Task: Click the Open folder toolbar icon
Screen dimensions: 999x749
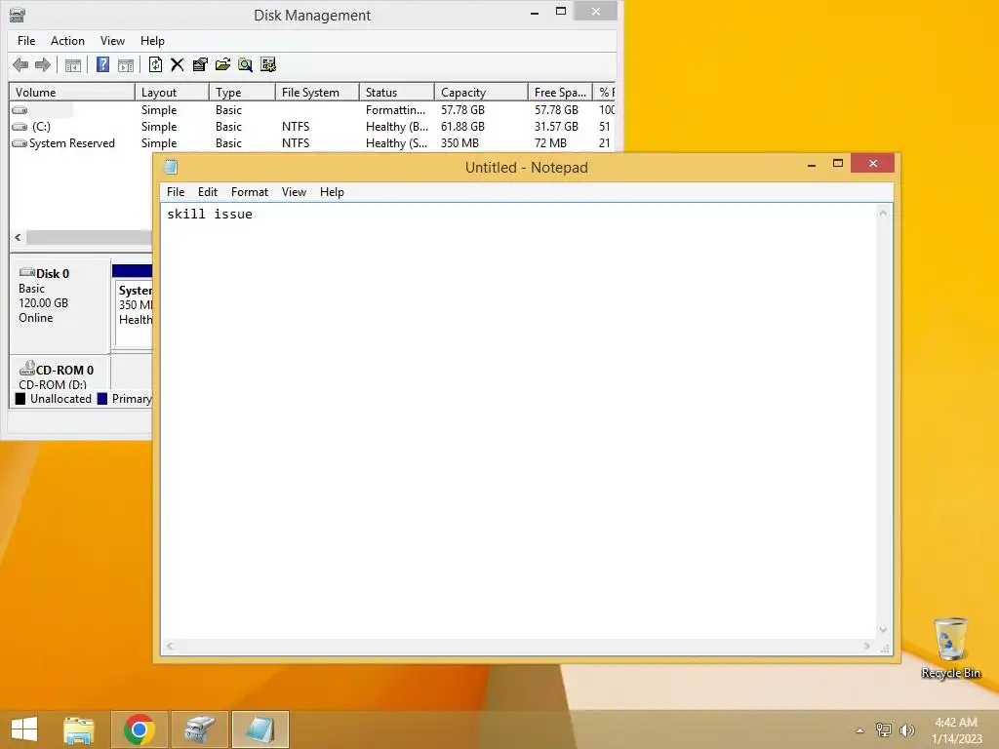Action: [223, 64]
